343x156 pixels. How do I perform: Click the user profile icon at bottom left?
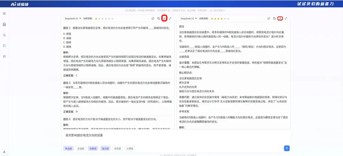pos(4,152)
